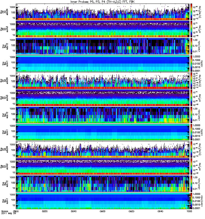Click the 'the fbk scm1' y-axis label
This screenshot has width=205, height=219.
[5, 201]
